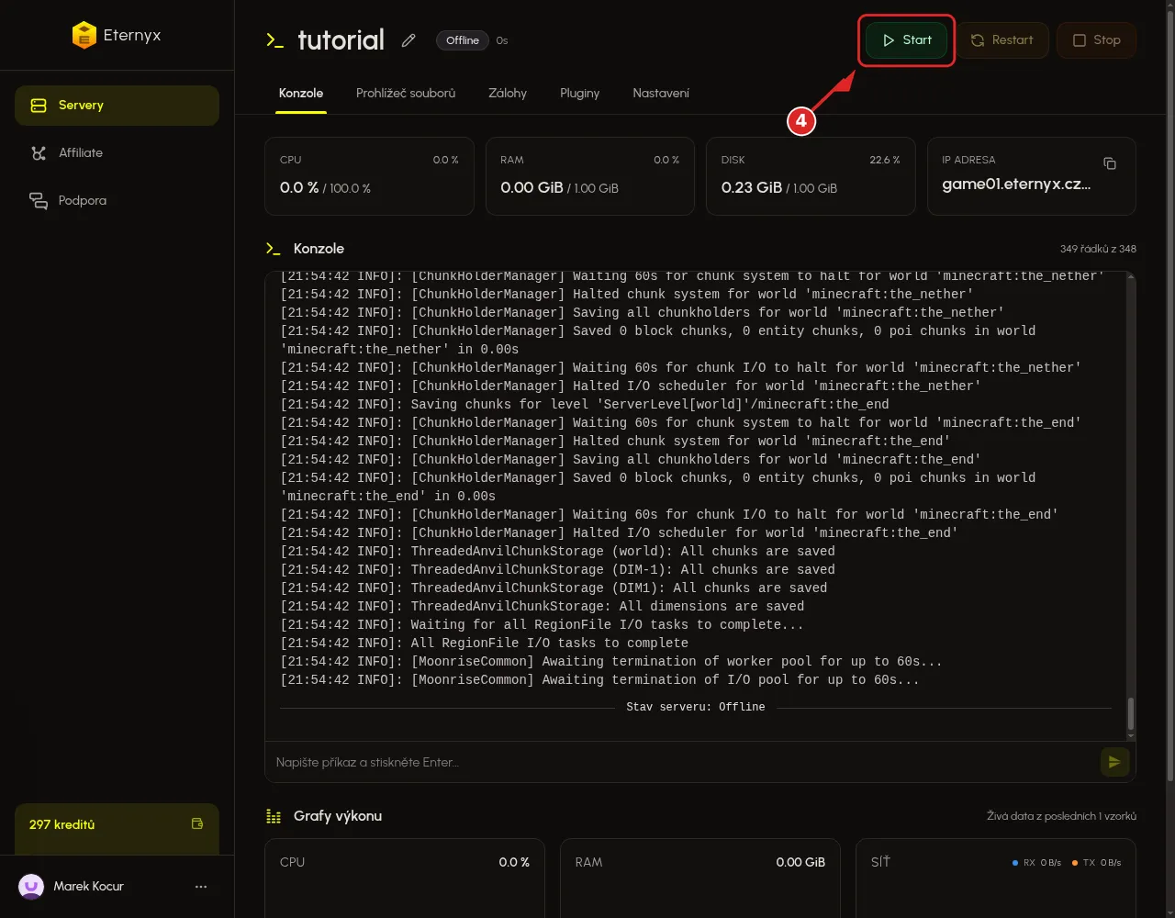Start the server
Viewport: 1175px width, 918px height.
(906, 40)
